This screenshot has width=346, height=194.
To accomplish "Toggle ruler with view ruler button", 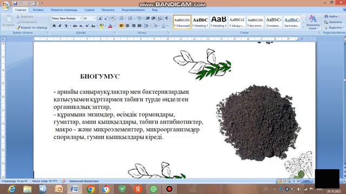I will [x=345, y=39].
